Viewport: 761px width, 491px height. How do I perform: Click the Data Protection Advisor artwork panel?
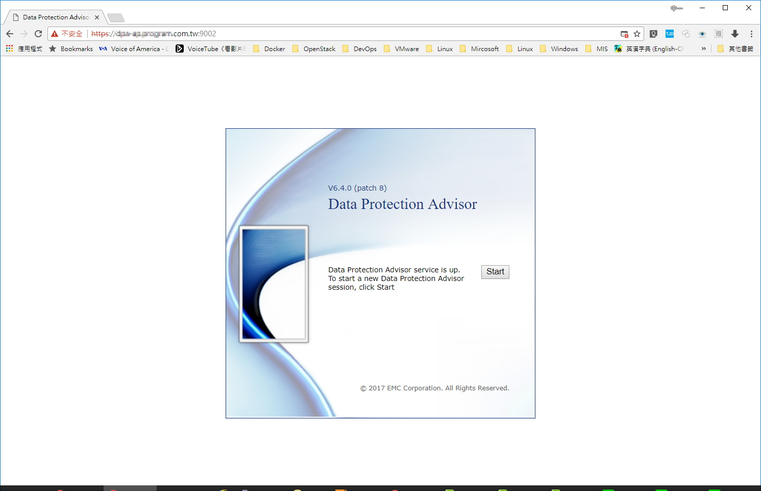click(x=274, y=283)
